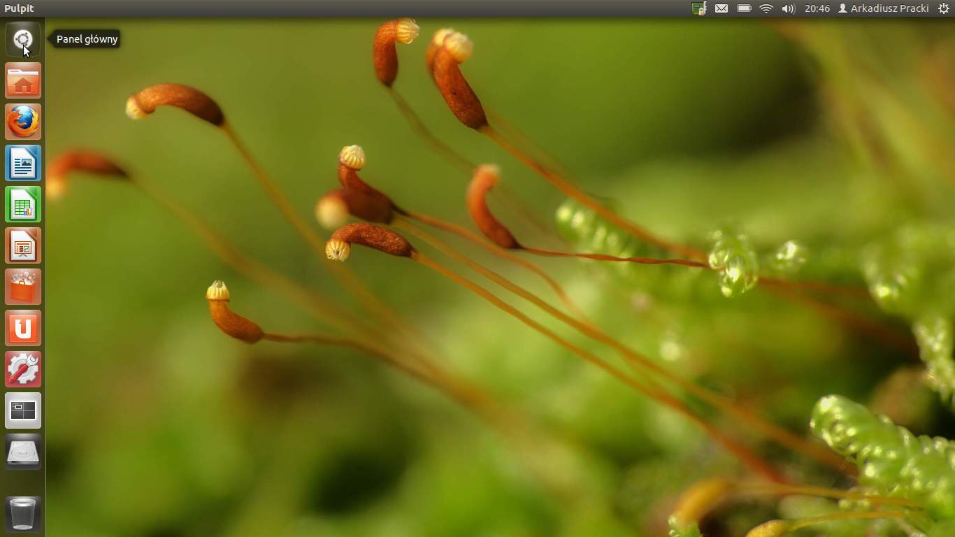Open System Settings wrench-and-gear icon

point(23,369)
